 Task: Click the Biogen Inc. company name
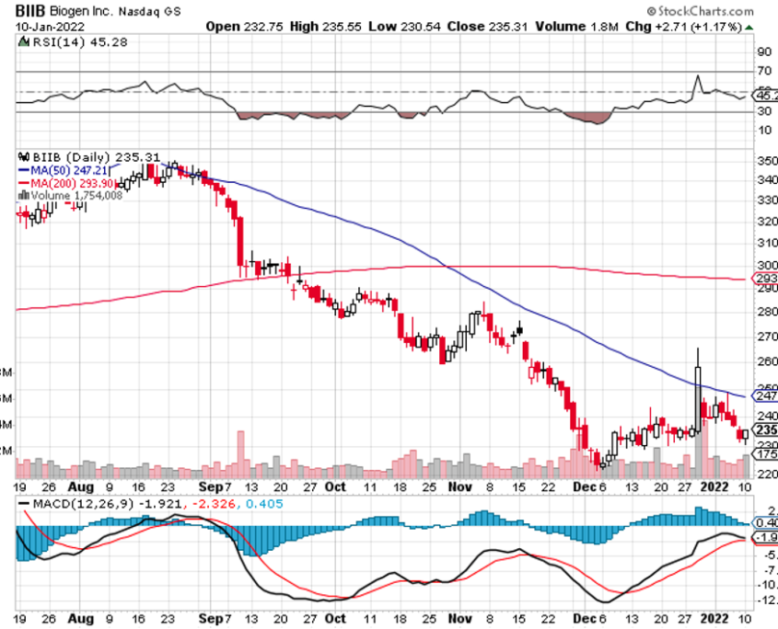(x=81, y=11)
